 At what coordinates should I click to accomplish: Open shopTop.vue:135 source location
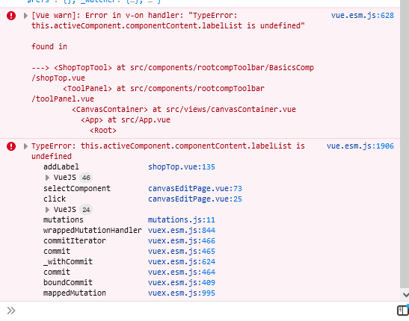tap(182, 167)
